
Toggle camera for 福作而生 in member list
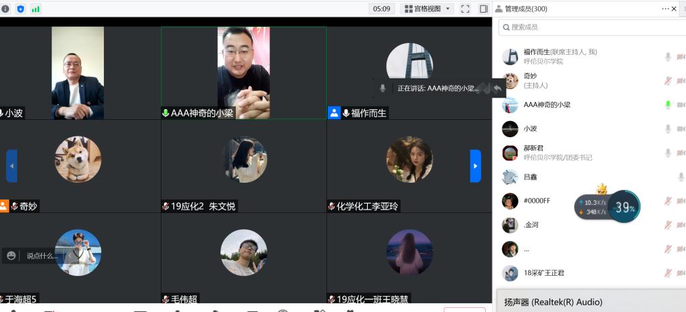coord(681,57)
